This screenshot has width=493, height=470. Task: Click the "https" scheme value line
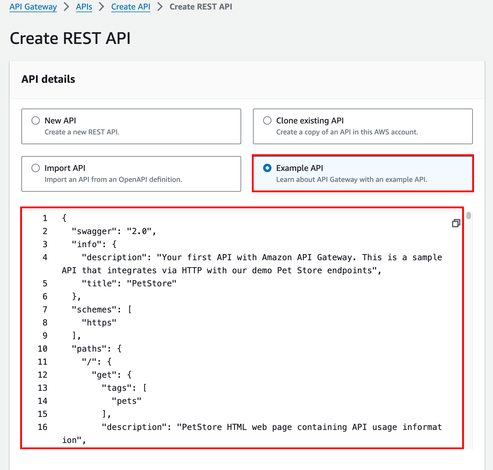99,323
